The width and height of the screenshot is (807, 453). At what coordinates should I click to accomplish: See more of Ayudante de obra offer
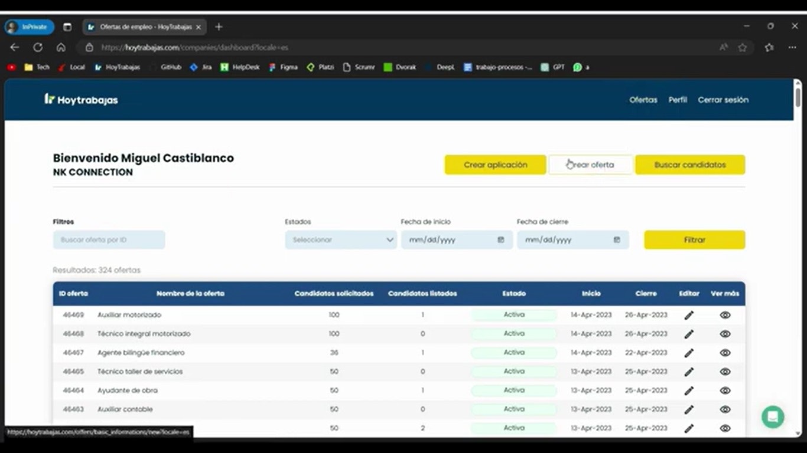click(725, 390)
